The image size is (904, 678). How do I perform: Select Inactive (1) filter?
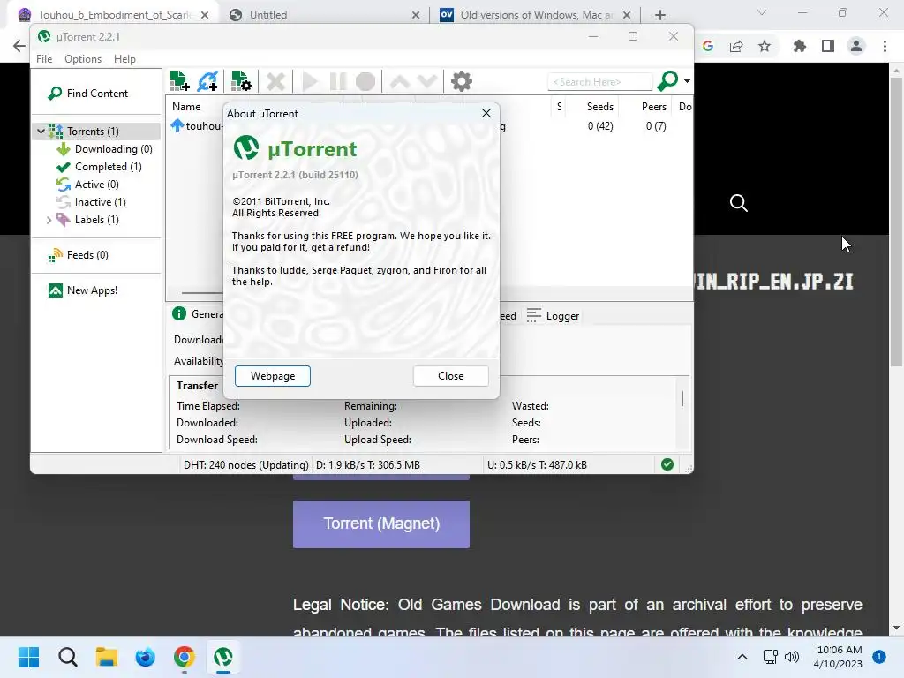point(91,202)
